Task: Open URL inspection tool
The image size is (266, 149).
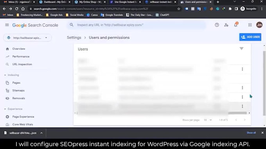Action: coord(22,64)
